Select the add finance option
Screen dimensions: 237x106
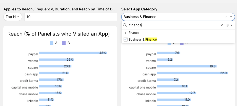point(134,33)
